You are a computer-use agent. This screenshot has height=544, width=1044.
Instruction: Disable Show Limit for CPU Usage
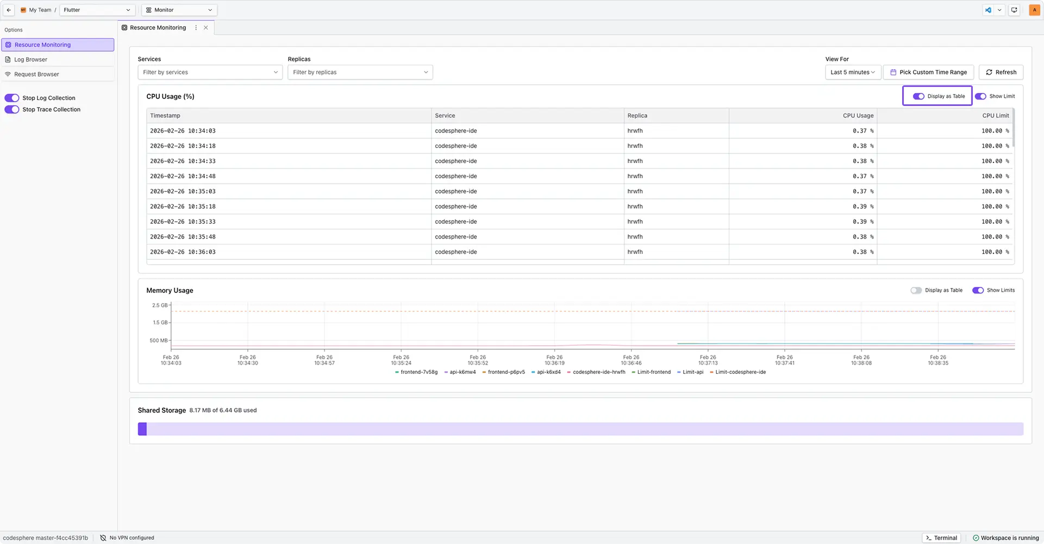point(980,96)
